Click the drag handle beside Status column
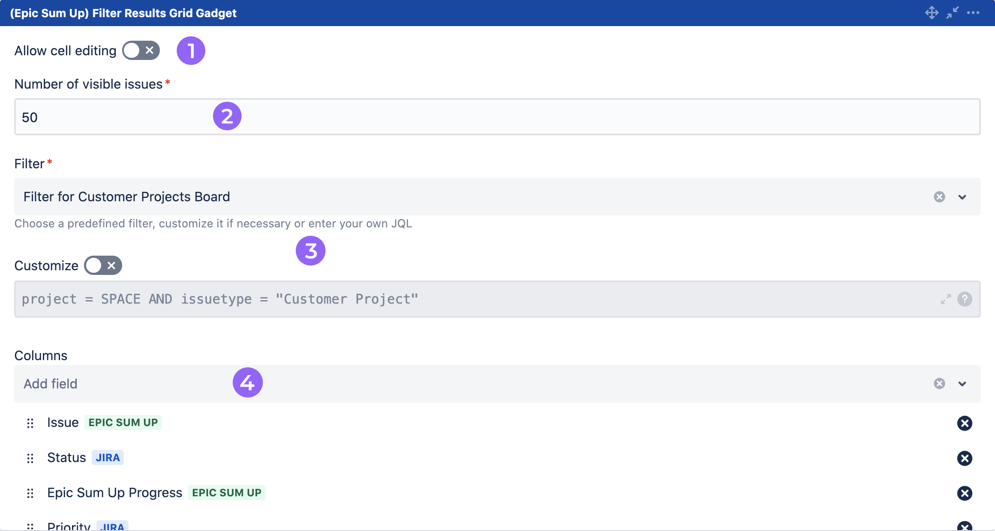The image size is (995, 531). point(30,458)
